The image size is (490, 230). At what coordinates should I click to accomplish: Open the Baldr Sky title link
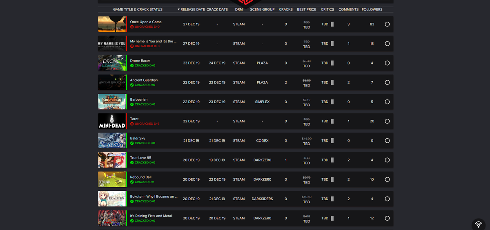[138, 138]
